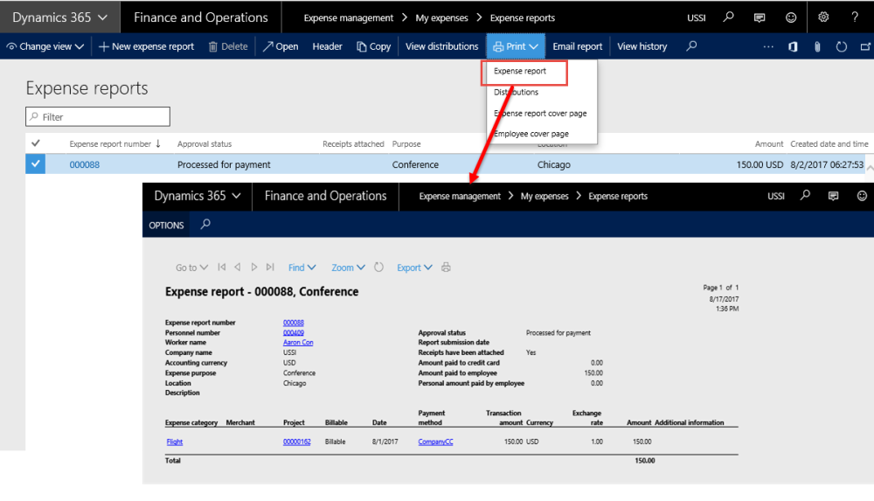Select Expense report in the Print menu
Viewport: 874px width, 501px height.
coord(519,71)
